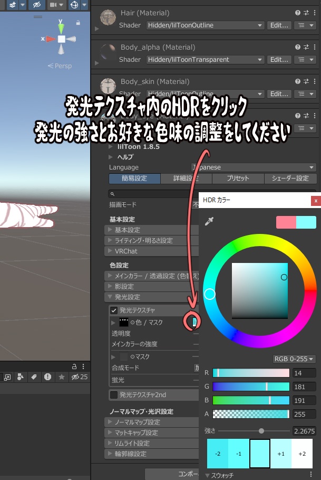This screenshot has width=321, height=480.
Task: Expand the ヘルプ foldout
Action: click(x=110, y=157)
